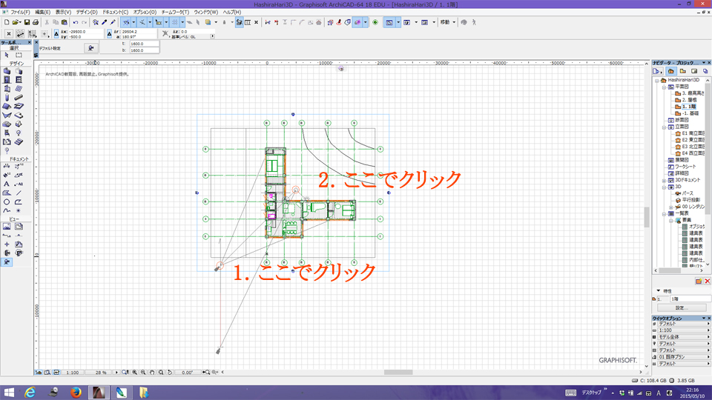Viewport: 712px width, 400px height.
Task: Select the Camera tool in toolbox
Action: tap(7, 262)
